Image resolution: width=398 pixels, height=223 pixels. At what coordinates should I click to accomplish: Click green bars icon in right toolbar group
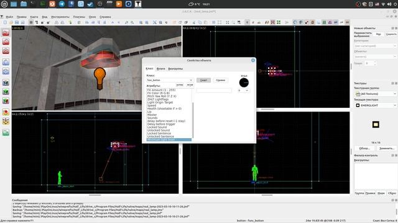click(x=324, y=22)
